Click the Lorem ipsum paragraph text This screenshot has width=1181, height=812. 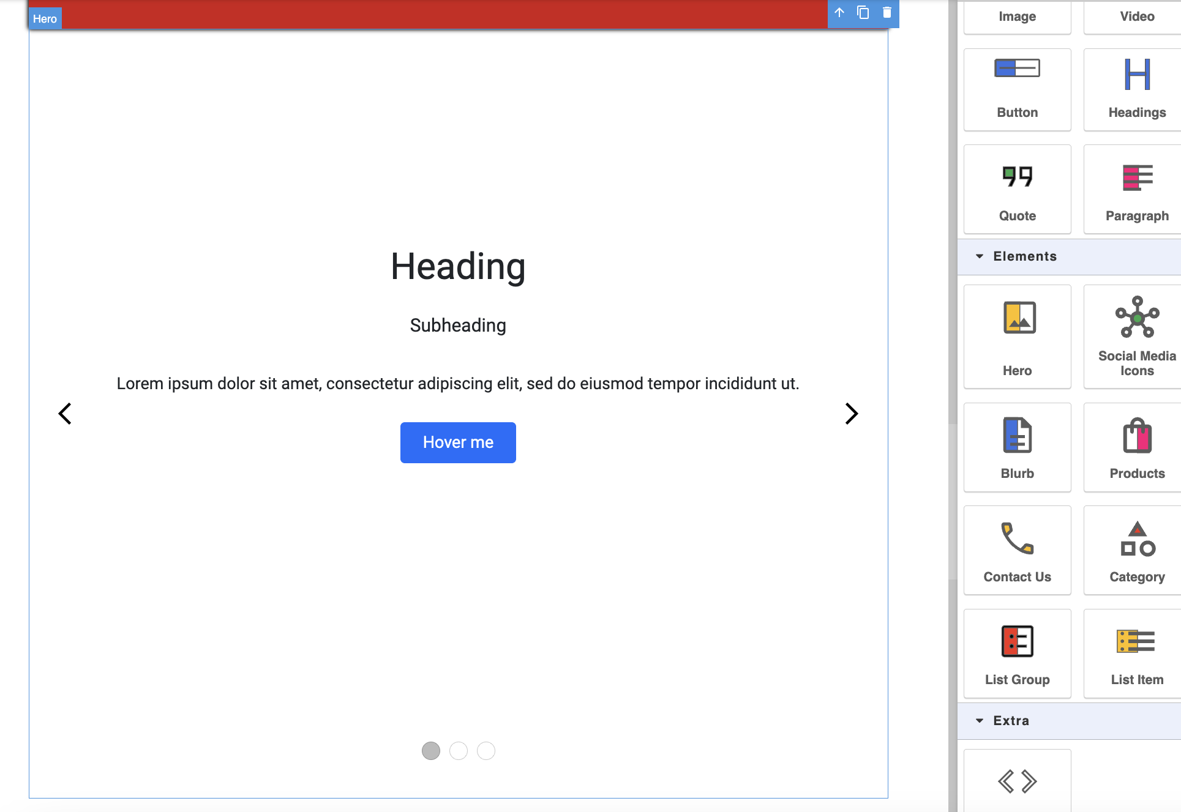pyautogui.click(x=458, y=384)
